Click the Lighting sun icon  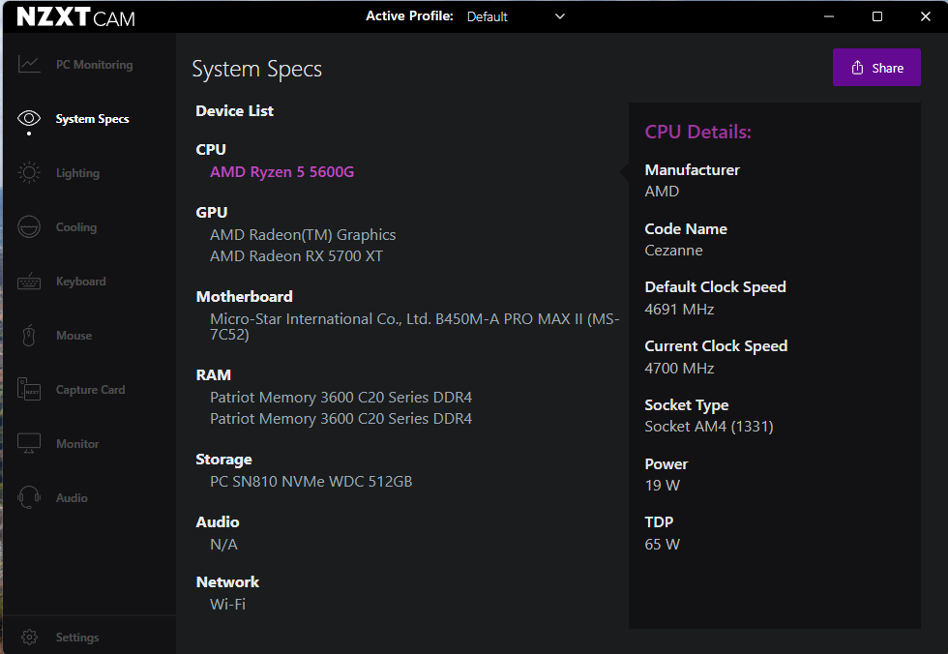tap(29, 173)
